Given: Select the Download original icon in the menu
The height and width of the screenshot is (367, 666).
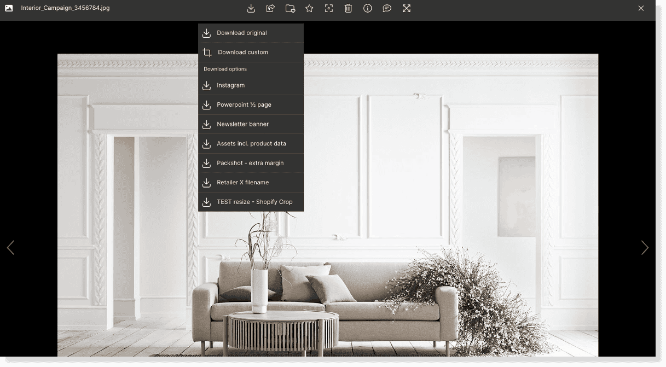Looking at the screenshot, I should tap(206, 33).
